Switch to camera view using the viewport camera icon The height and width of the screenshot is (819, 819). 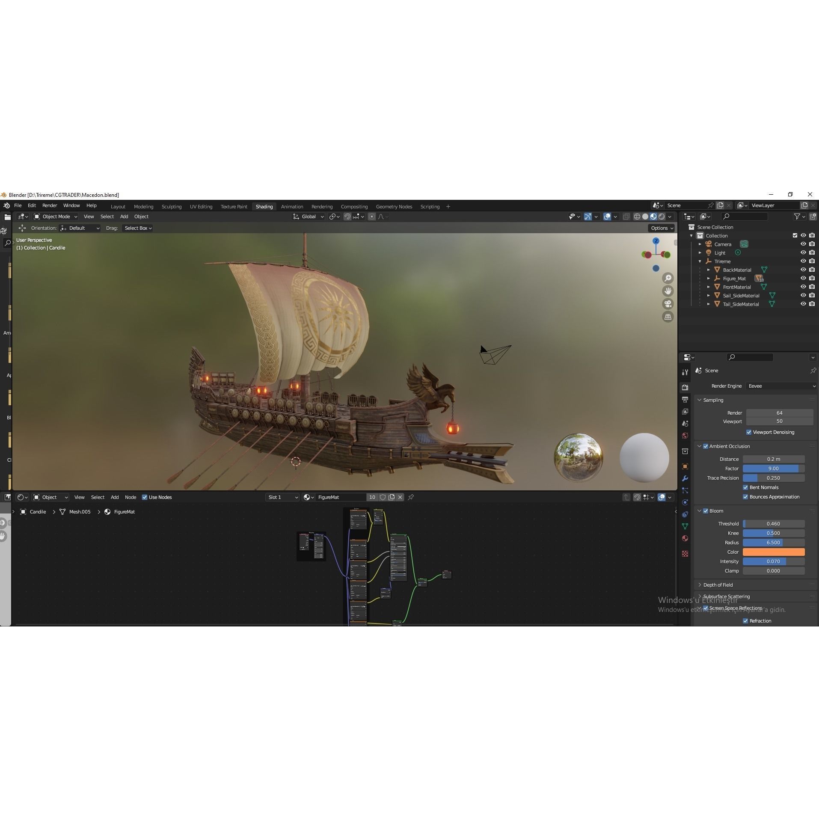(668, 304)
